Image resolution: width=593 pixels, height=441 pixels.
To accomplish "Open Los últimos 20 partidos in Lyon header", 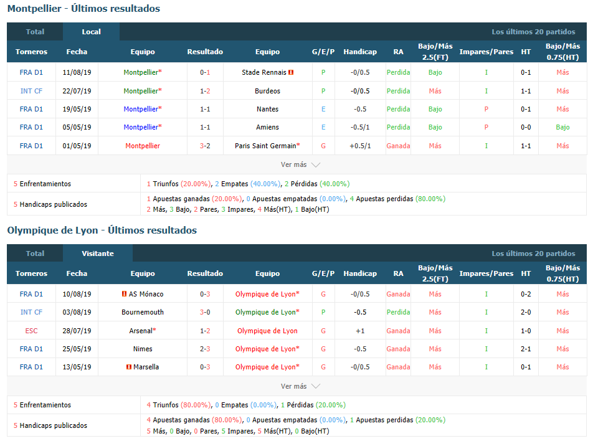I will [533, 254].
